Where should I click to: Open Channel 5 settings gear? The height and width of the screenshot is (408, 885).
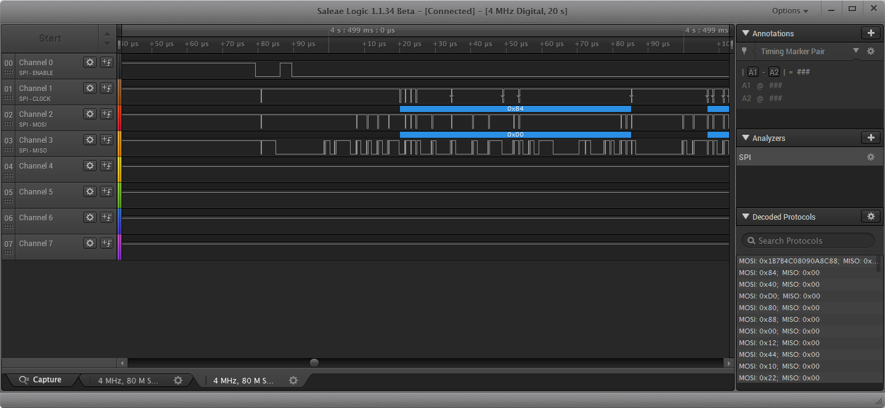(x=90, y=191)
